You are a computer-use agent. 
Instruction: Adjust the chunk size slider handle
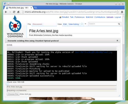(x=7, y=84)
